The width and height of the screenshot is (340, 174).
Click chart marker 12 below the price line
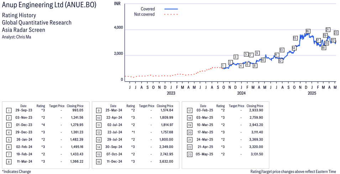point(281,61)
